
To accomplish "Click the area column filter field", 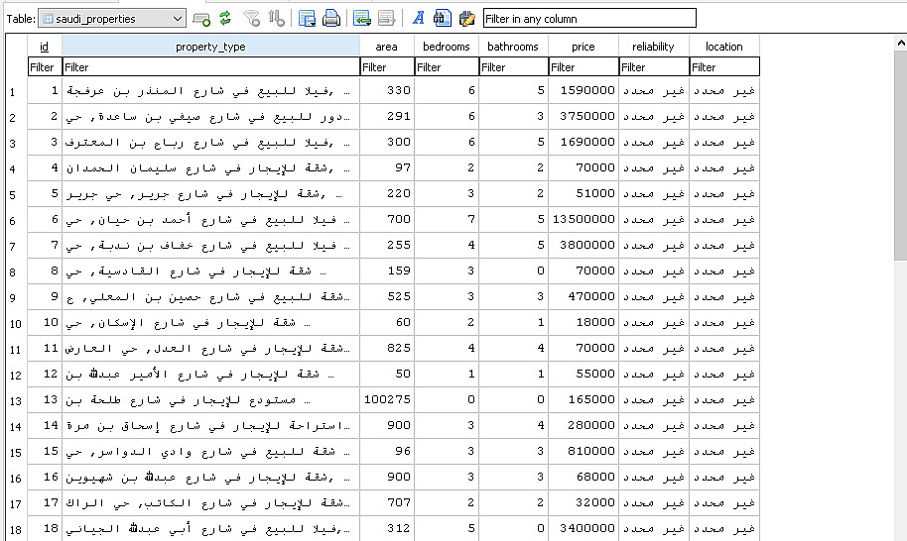I will [x=387, y=67].
